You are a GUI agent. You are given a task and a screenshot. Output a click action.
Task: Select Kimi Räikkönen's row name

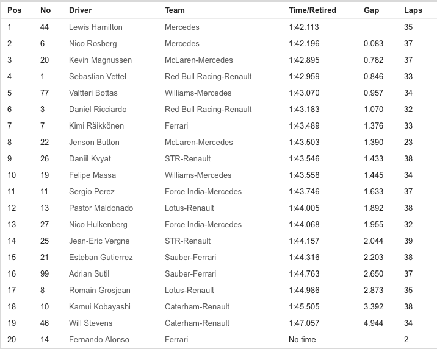(96, 125)
